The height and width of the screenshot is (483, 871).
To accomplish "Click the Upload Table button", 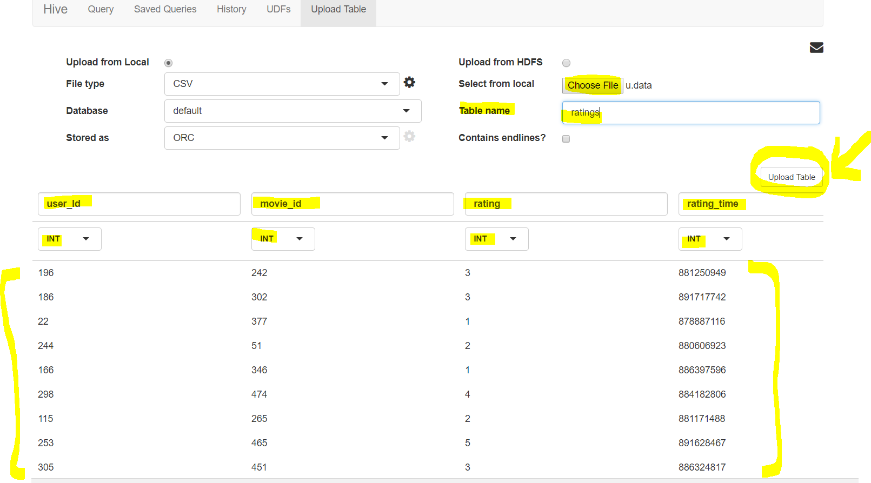I will (x=792, y=177).
